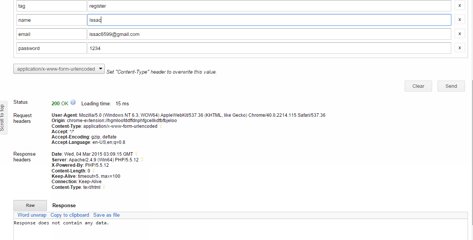Screen dimensions: 473x240
Task: Click the 200 OK status text
Action: [60, 103]
